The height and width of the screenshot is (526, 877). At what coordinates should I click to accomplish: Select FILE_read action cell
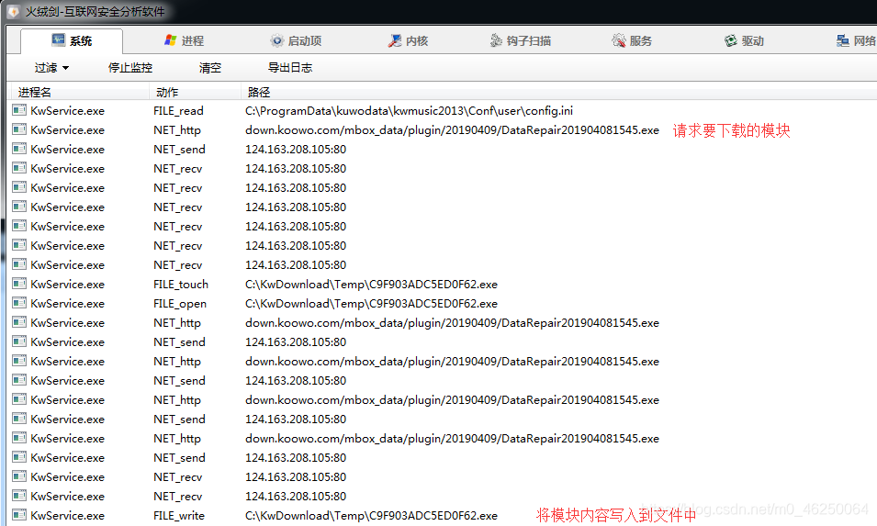click(x=178, y=111)
